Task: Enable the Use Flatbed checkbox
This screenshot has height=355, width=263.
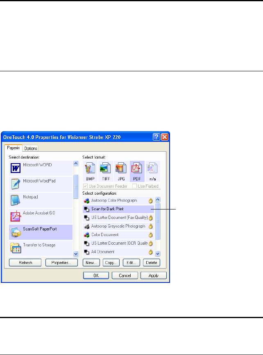Action: tap(134, 186)
